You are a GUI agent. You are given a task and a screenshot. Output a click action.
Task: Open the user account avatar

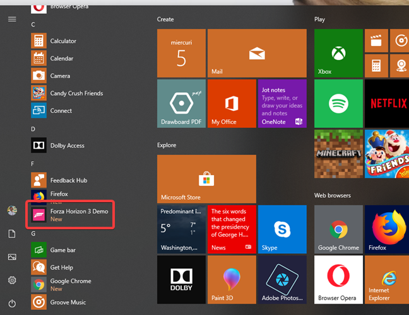(12, 210)
